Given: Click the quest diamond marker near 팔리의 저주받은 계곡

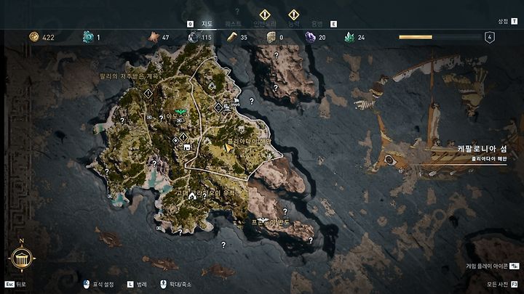Looking at the screenshot, I should coord(148,94).
